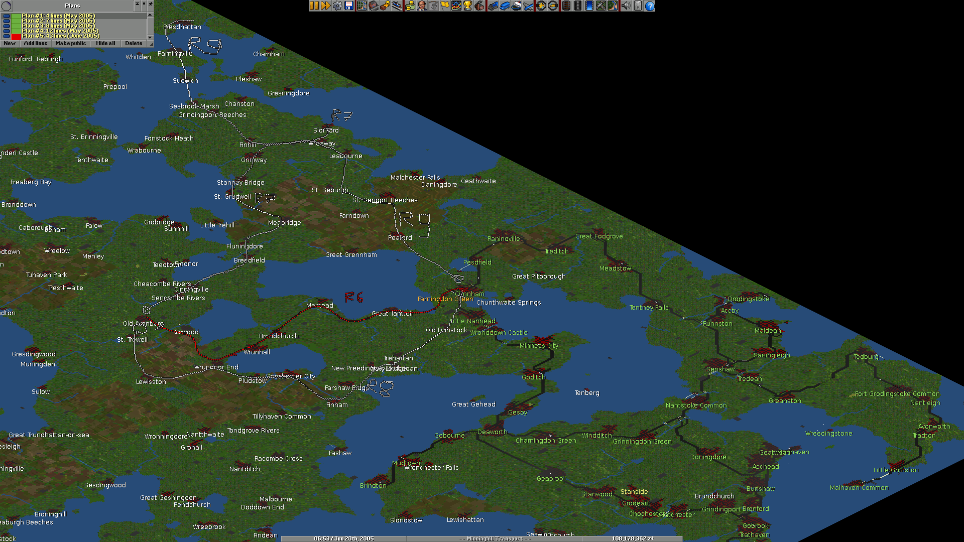Click company money in the status bar

[632, 538]
